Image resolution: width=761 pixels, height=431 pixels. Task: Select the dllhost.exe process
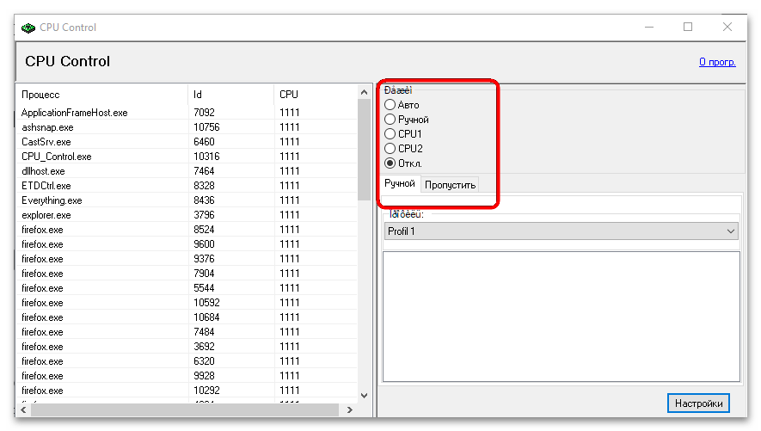tap(187, 171)
